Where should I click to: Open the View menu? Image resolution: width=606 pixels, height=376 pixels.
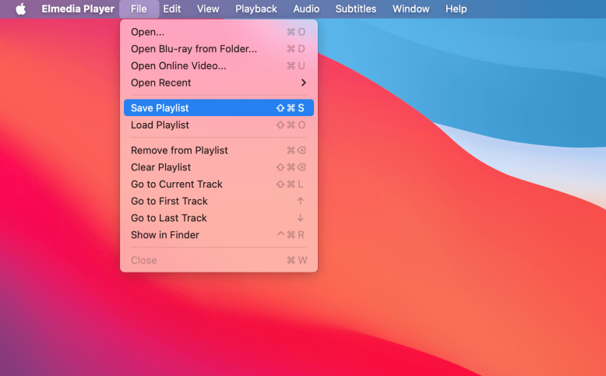point(208,9)
